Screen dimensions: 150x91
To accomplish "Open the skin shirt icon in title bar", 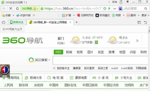I will pos(127,2).
